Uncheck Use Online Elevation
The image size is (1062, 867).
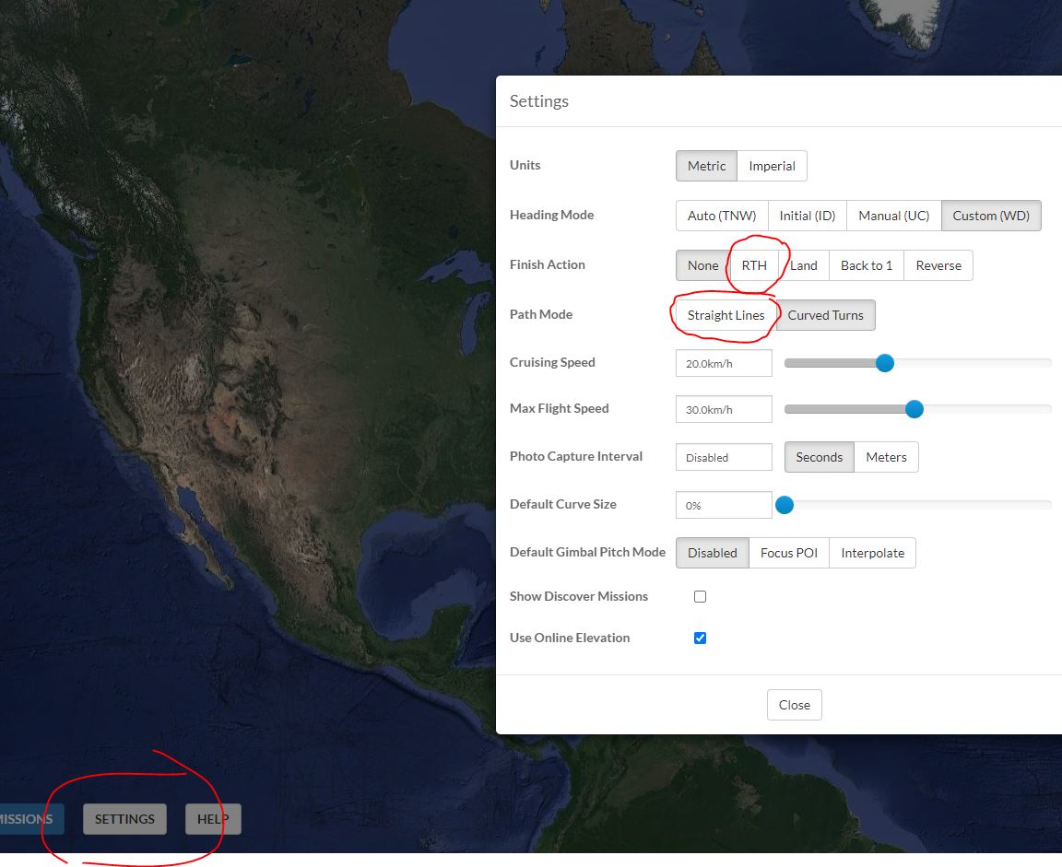point(701,638)
